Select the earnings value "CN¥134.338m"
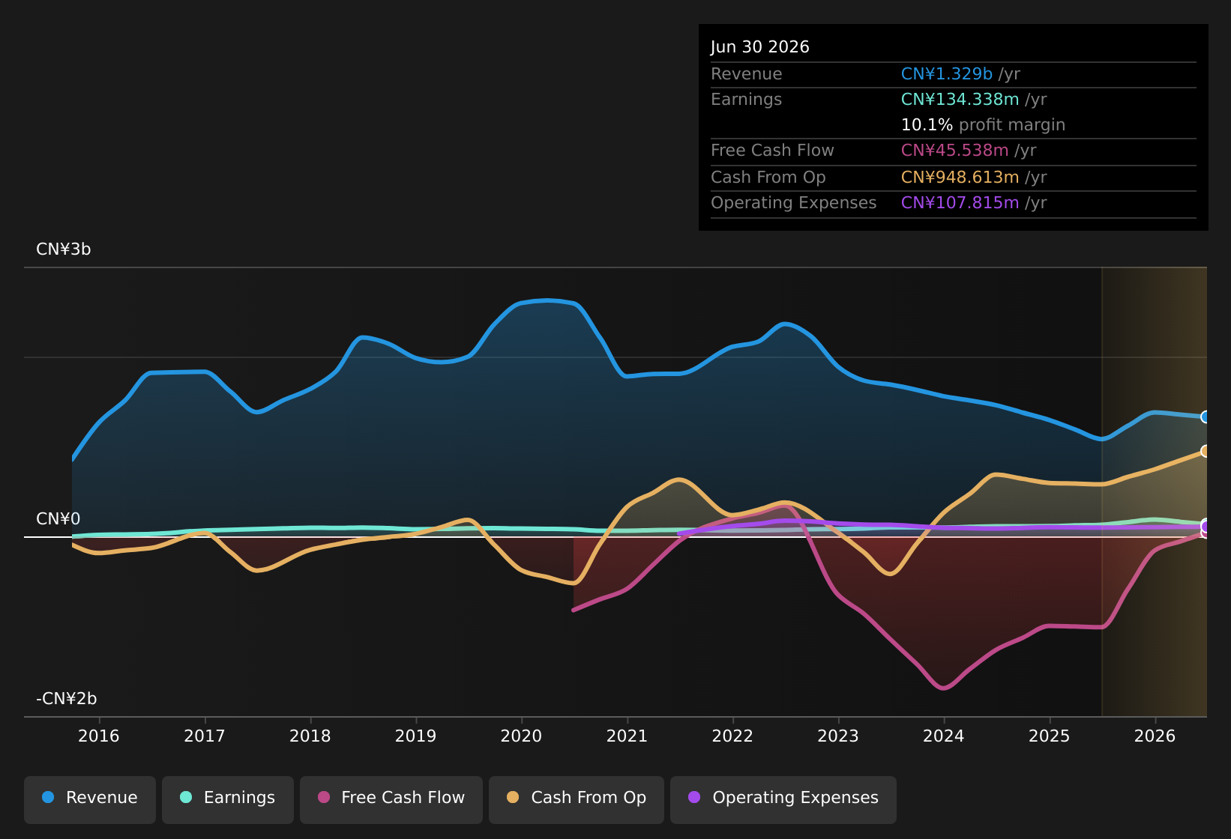1231x839 pixels. point(960,100)
